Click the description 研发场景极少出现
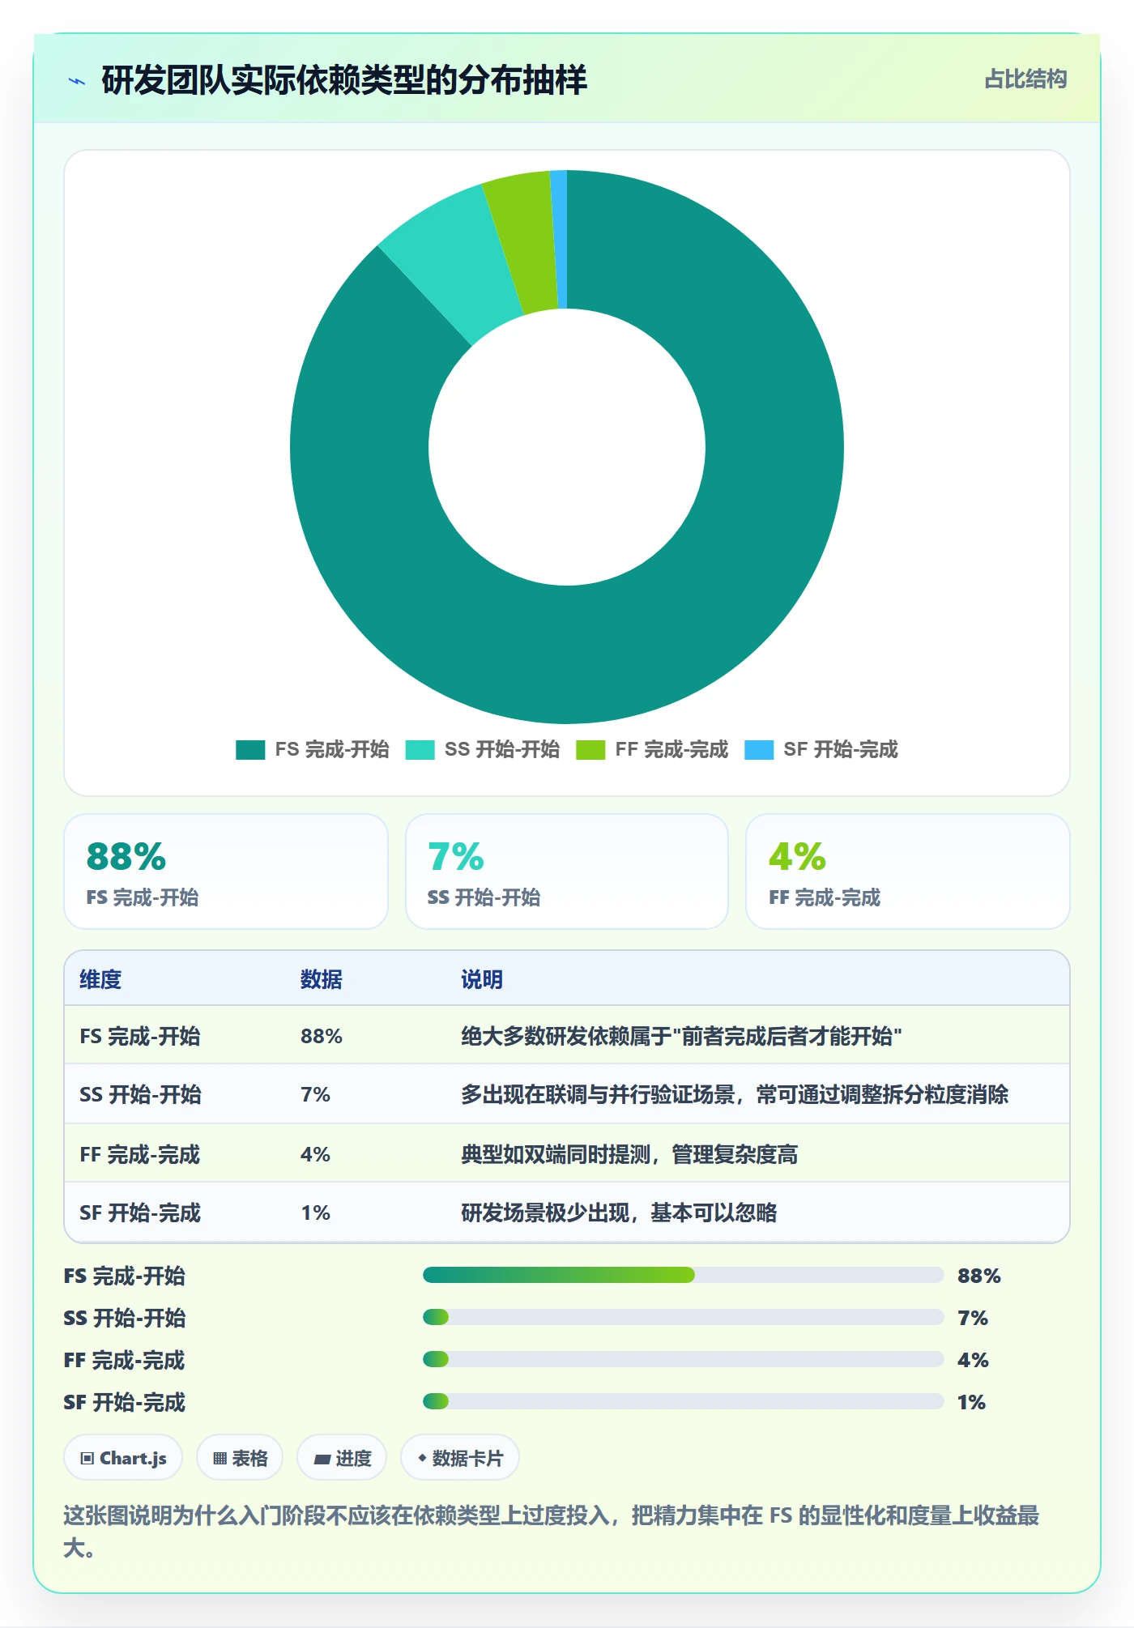Image resolution: width=1134 pixels, height=1628 pixels. pyautogui.click(x=619, y=1212)
